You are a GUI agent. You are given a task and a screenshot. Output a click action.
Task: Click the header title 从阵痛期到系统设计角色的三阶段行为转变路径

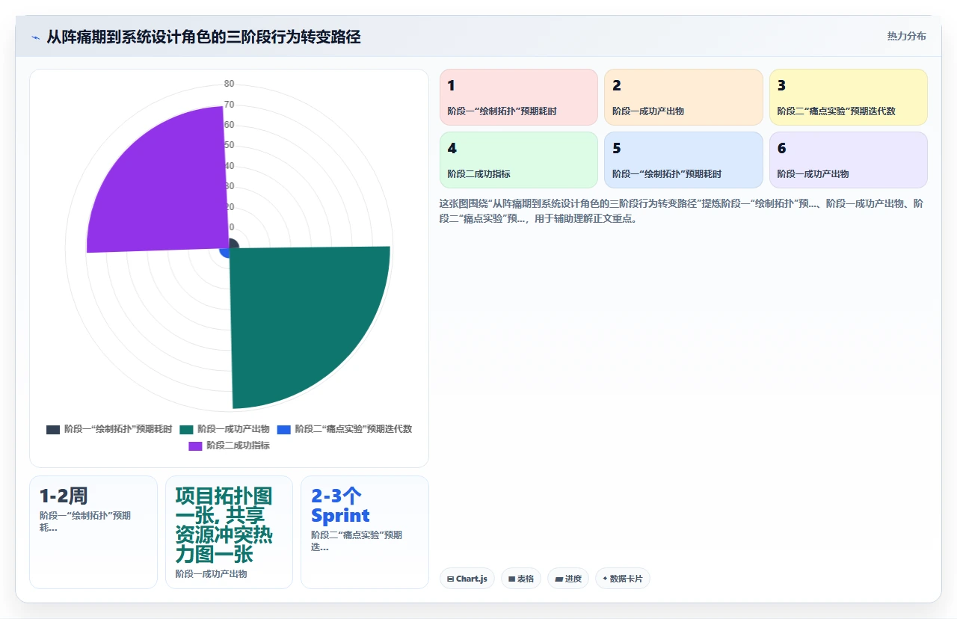[203, 37]
